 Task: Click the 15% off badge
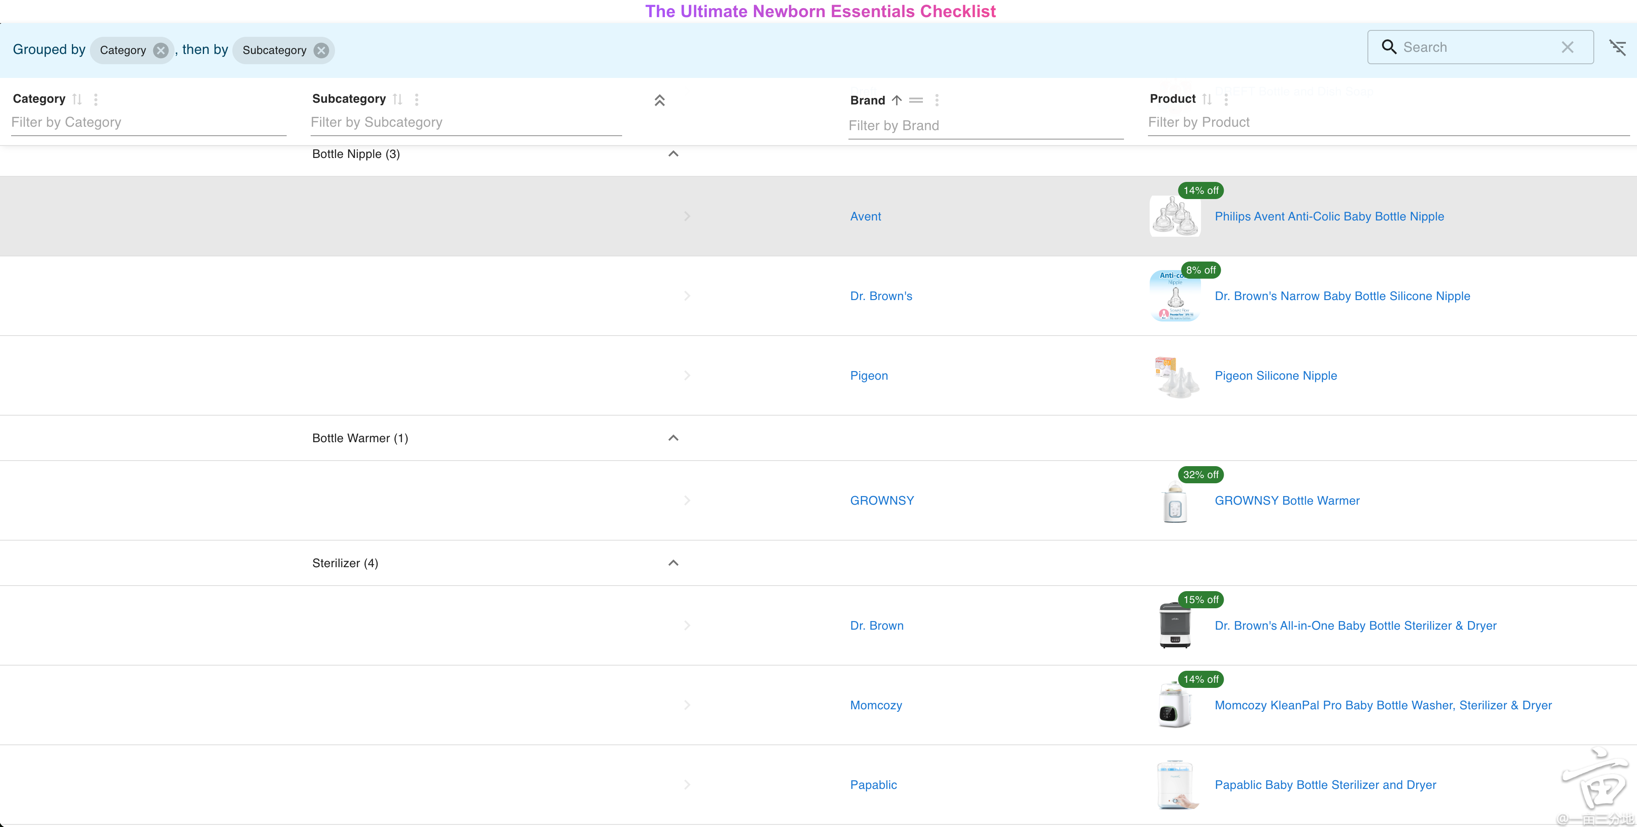1201,599
